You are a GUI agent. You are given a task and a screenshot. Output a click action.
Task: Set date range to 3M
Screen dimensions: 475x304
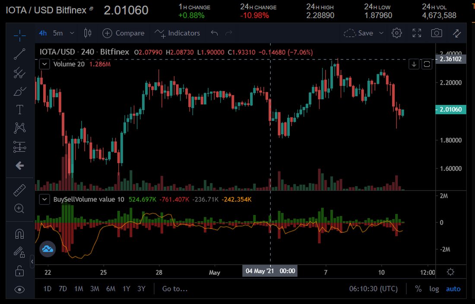[95, 289]
